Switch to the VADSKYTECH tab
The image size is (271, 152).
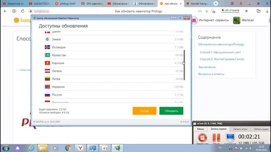(40, 3)
